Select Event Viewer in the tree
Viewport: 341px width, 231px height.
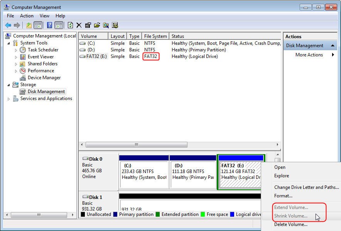click(41, 57)
